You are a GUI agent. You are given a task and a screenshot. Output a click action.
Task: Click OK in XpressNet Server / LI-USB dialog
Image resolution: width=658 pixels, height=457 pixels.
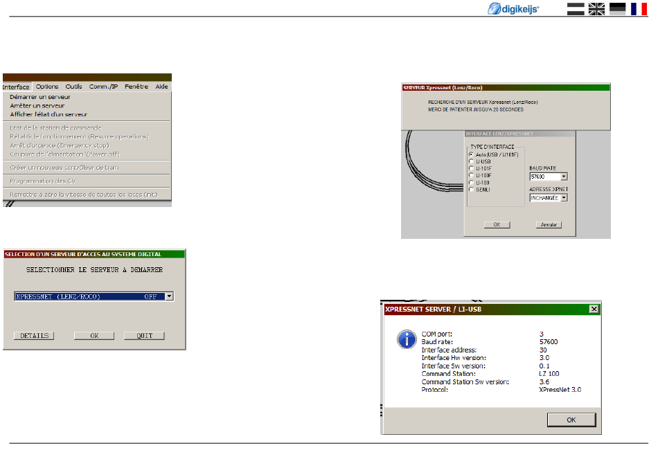coord(571,420)
